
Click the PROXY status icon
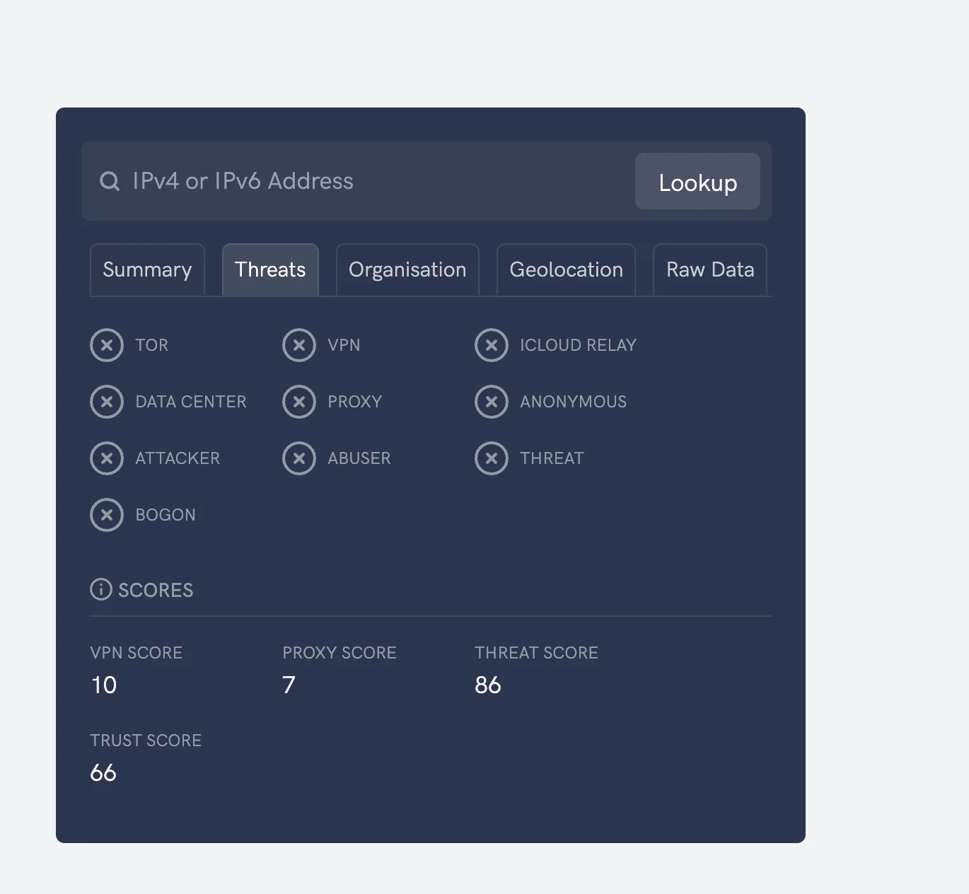coord(299,402)
